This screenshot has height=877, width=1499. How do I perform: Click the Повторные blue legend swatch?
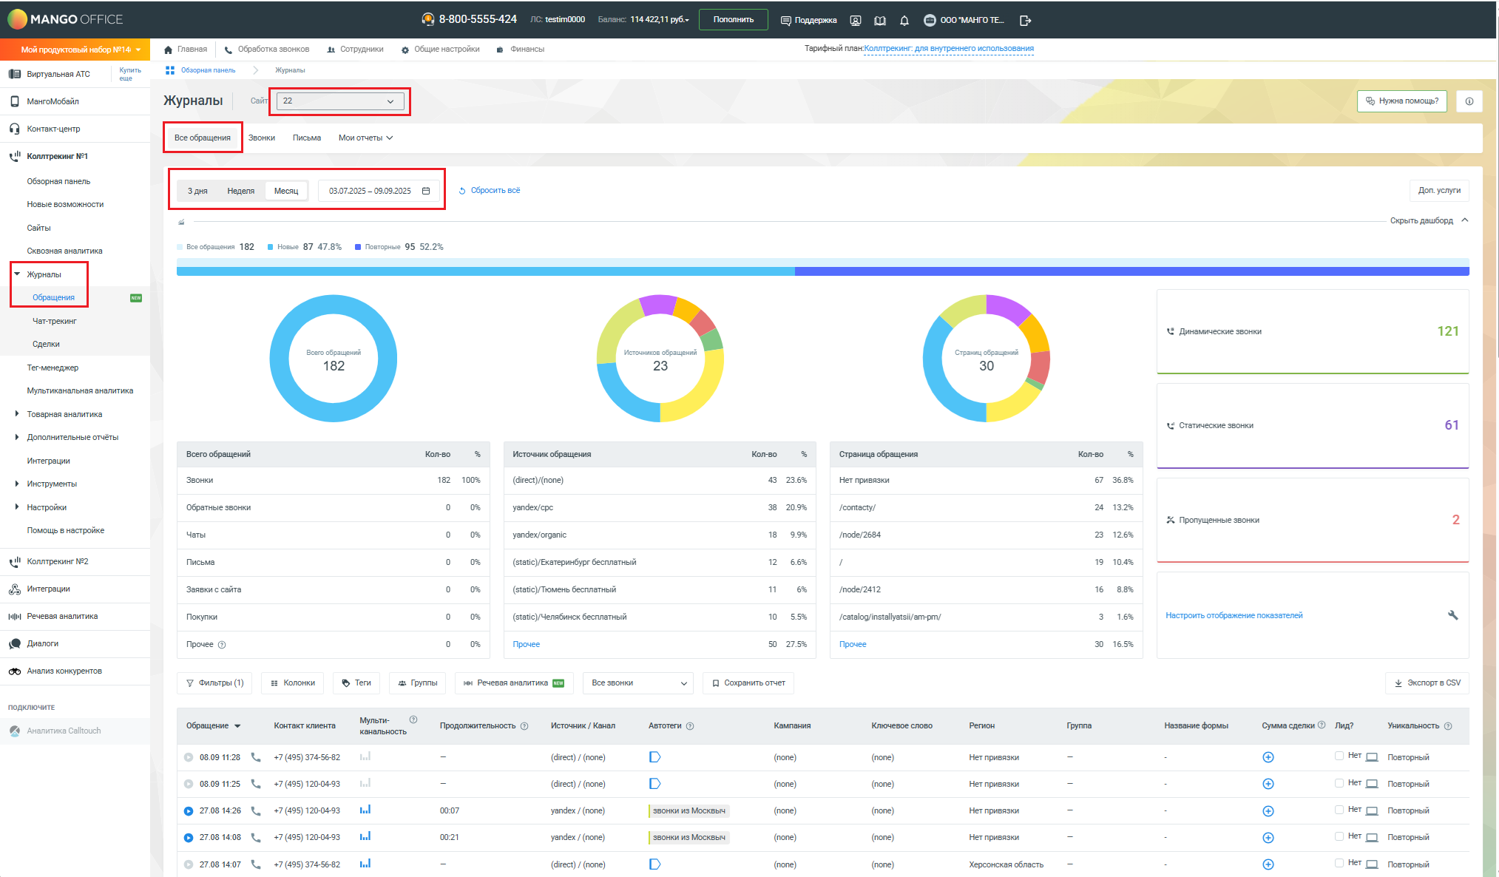tap(358, 247)
